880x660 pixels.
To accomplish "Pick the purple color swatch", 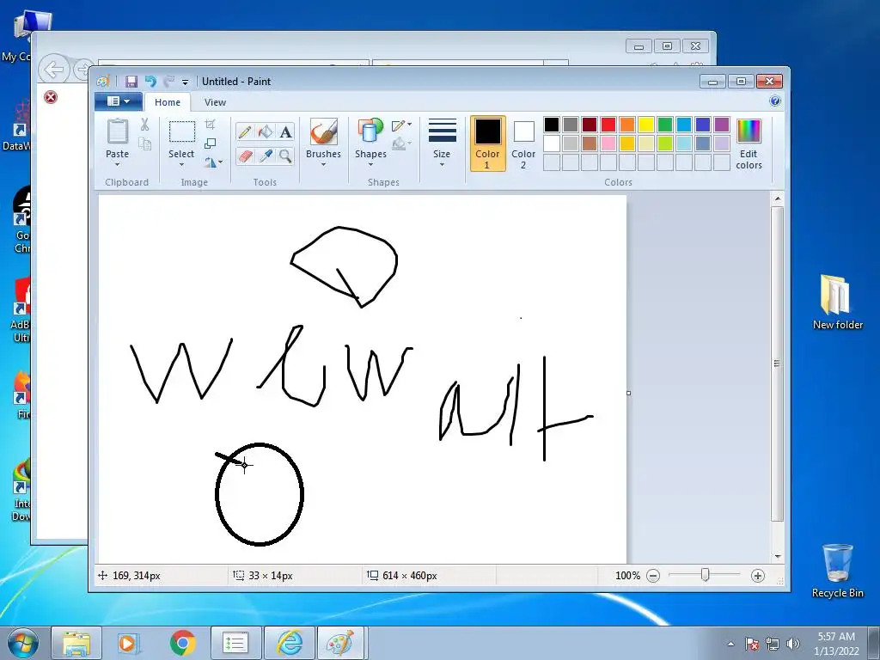I will [x=722, y=125].
